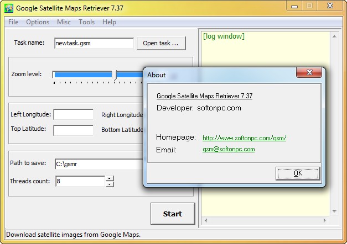Open the Tools menu

[x=86, y=22]
